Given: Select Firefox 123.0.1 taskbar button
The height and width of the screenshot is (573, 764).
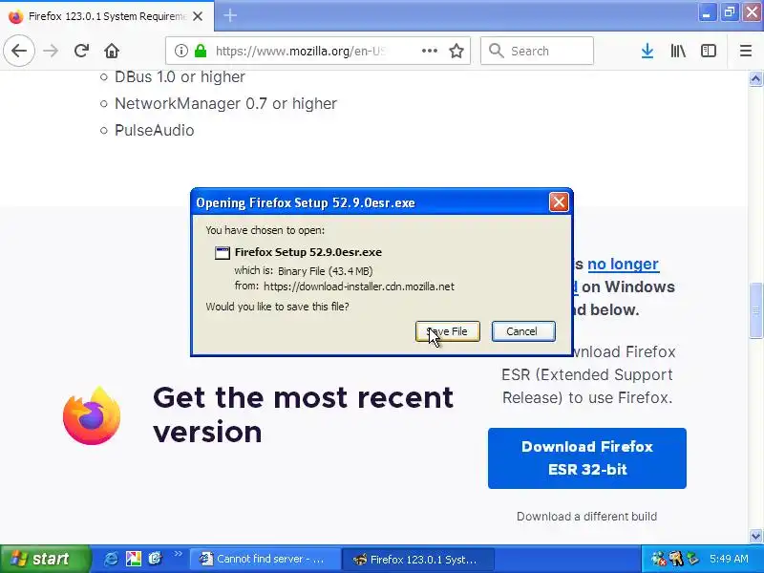Looking at the screenshot, I should click(x=418, y=559).
